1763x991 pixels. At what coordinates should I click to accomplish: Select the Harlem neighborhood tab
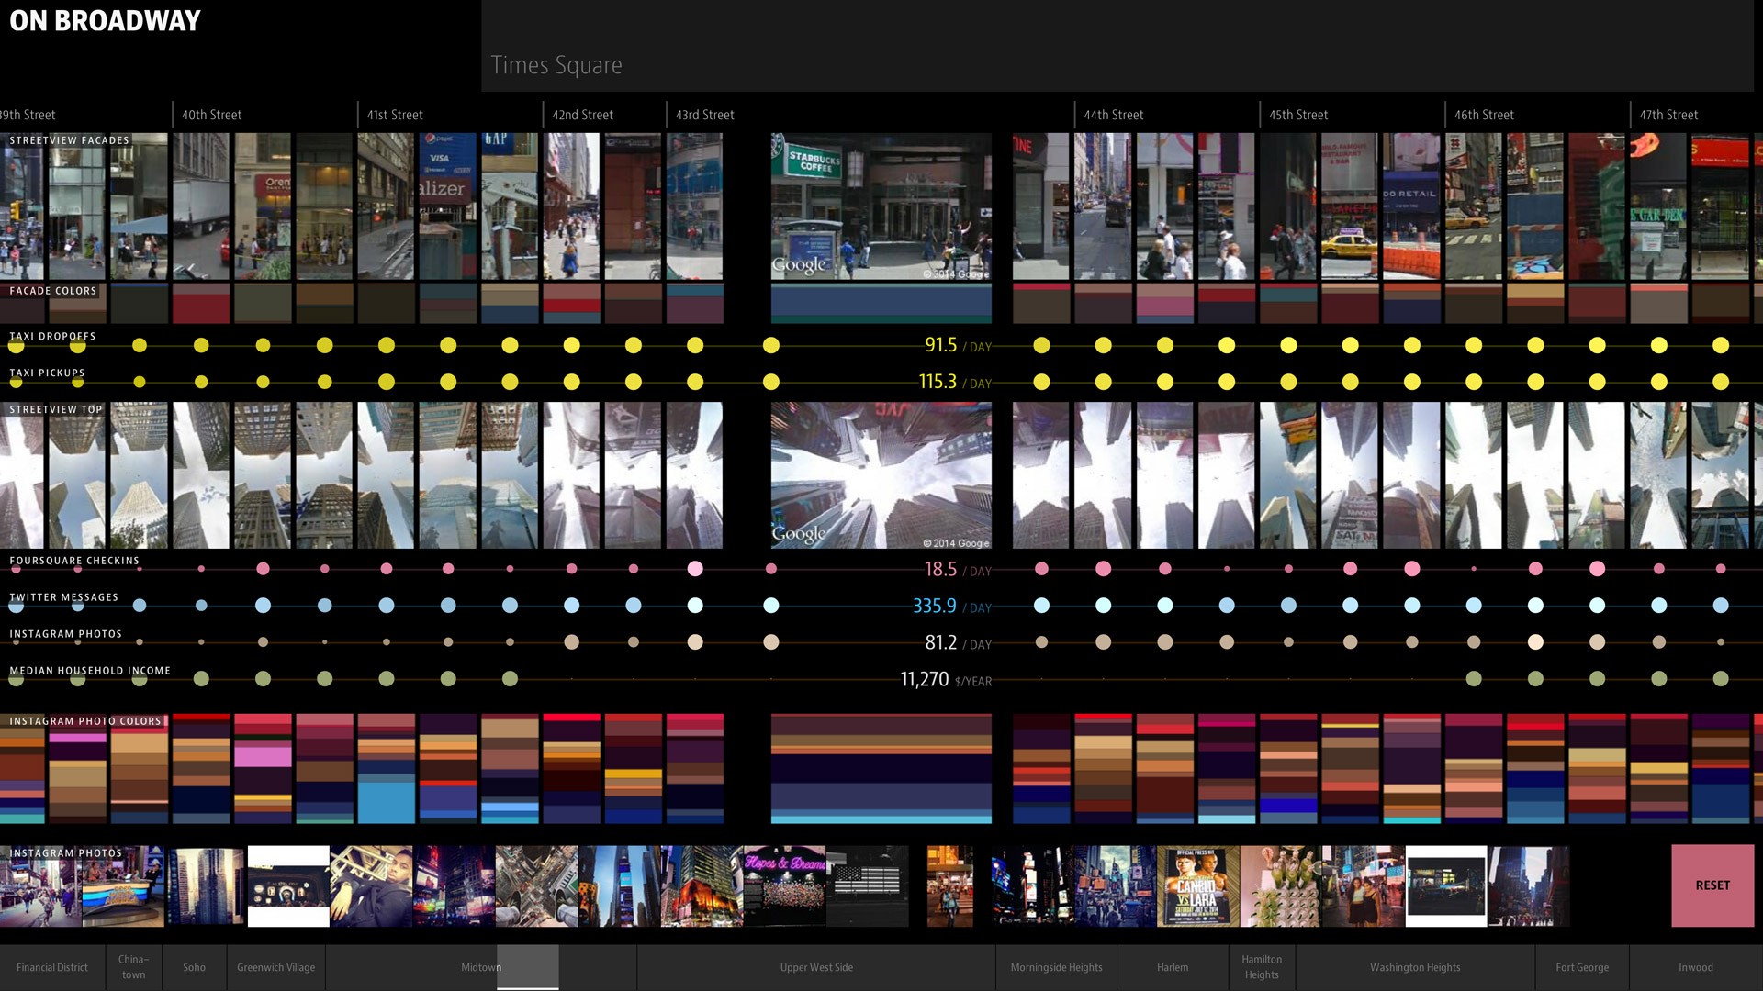pos(1172,967)
